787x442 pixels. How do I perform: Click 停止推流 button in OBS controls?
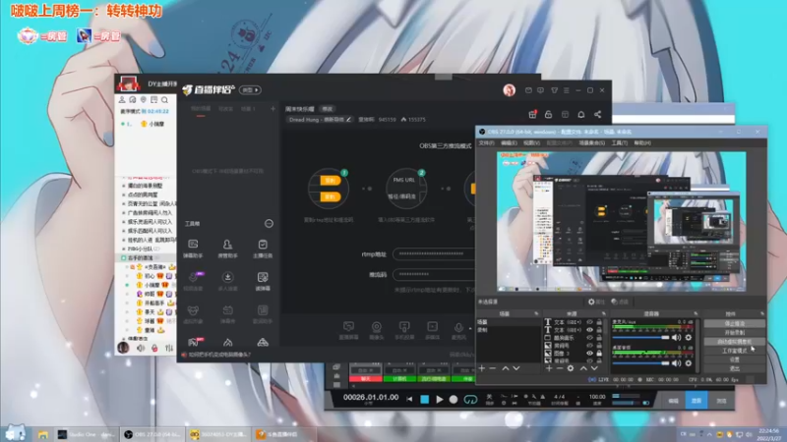pos(734,323)
